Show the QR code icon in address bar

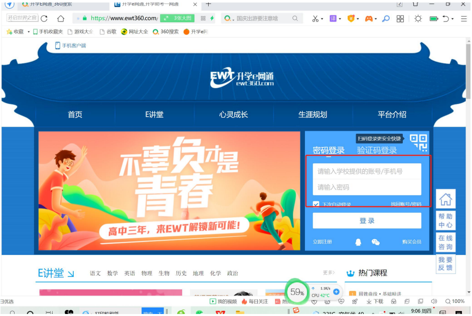203,19
